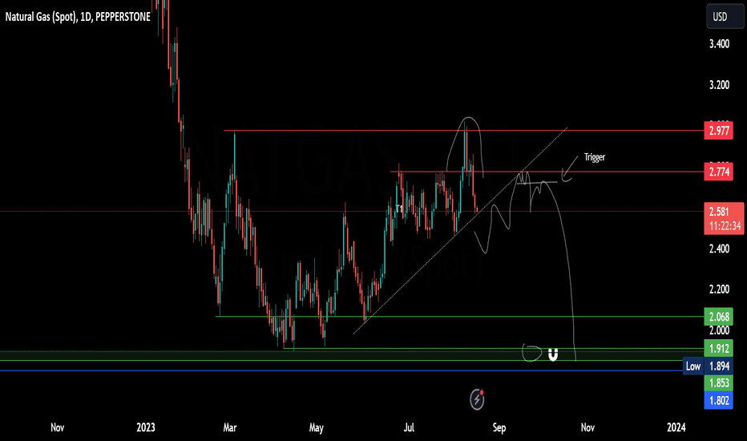The height and width of the screenshot is (441, 747).
Task: Click the 2.400 price axis value
Action: (x=719, y=249)
